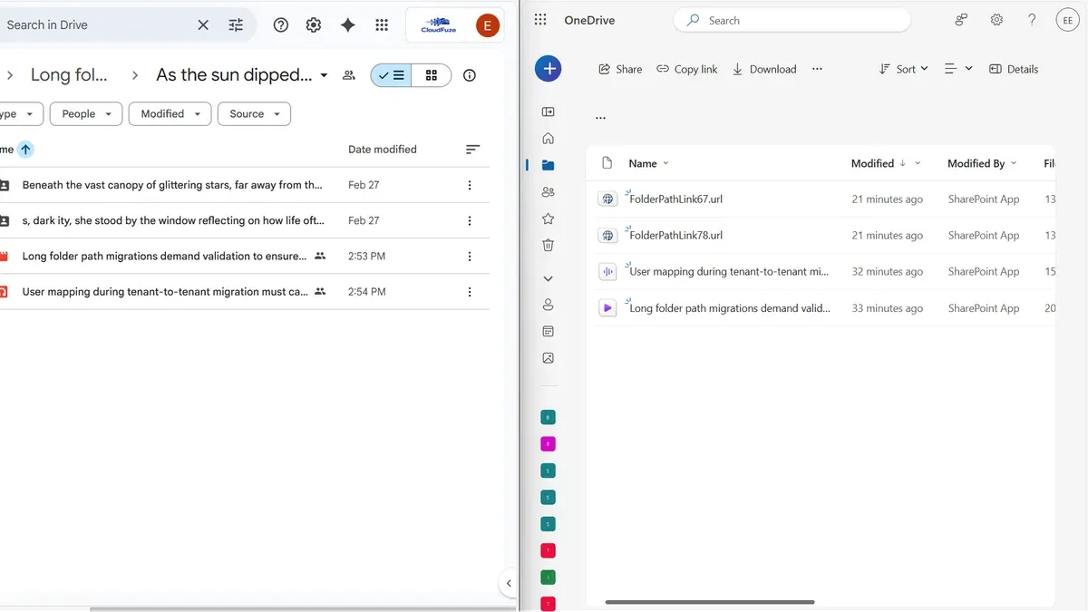Open OneDrive view layout dropdown
This screenshot has height=612, width=1088.
click(958, 69)
